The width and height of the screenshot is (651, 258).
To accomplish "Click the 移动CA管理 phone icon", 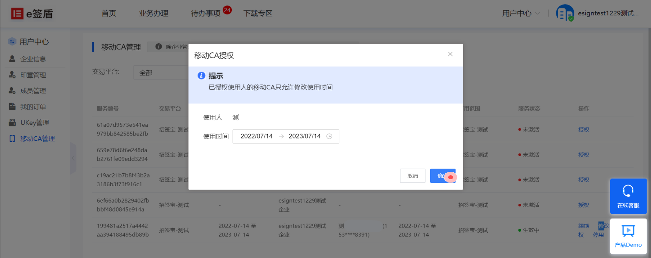I will (x=12, y=139).
